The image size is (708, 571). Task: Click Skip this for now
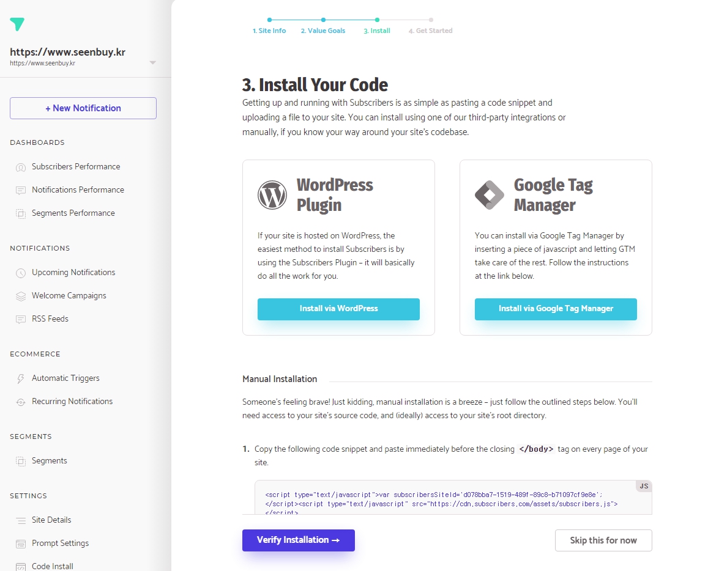click(x=603, y=540)
